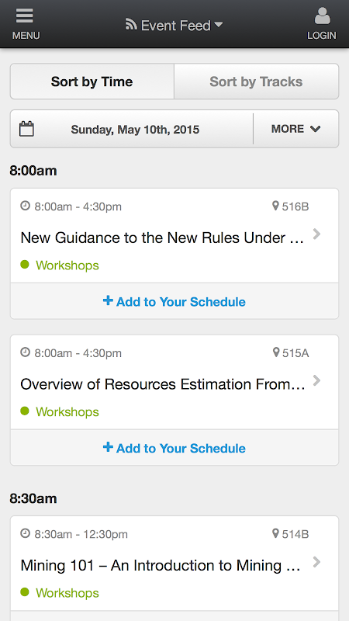
Task: Click the location pin icon for room 515A
Action: (276, 352)
